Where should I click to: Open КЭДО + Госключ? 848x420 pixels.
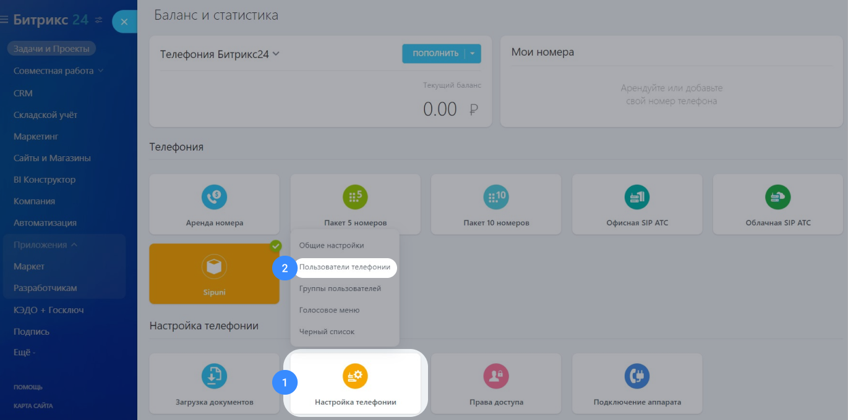point(48,310)
